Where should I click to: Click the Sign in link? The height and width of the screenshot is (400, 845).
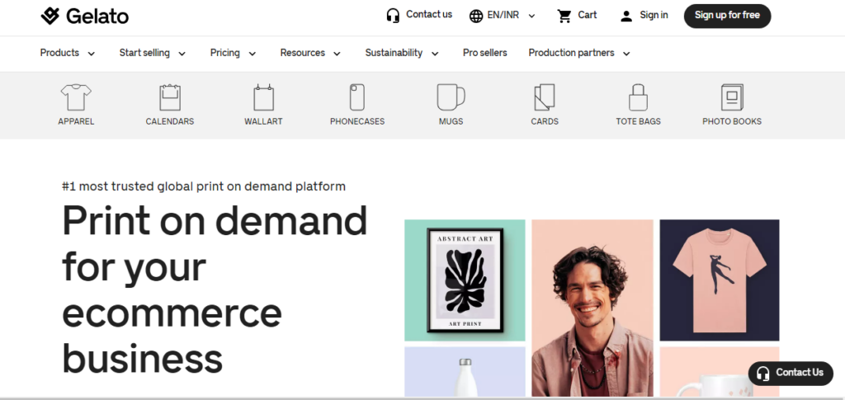pyautogui.click(x=644, y=16)
